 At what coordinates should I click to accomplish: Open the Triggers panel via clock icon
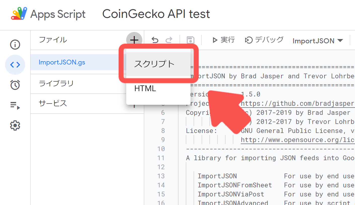(x=15, y=85)
